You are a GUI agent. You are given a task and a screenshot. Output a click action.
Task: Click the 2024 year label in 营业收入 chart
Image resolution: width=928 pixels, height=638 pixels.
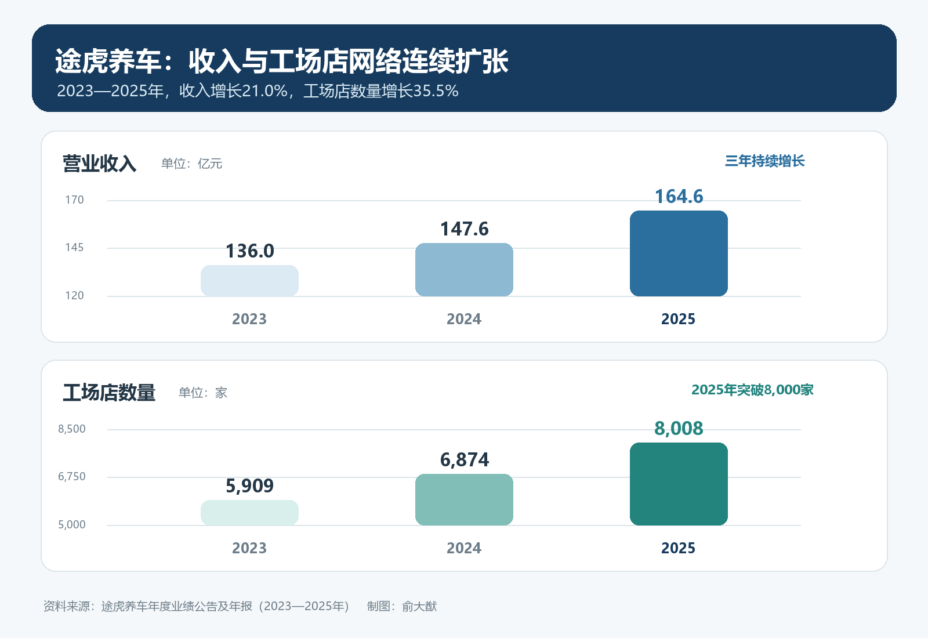(x=464, y=319)
